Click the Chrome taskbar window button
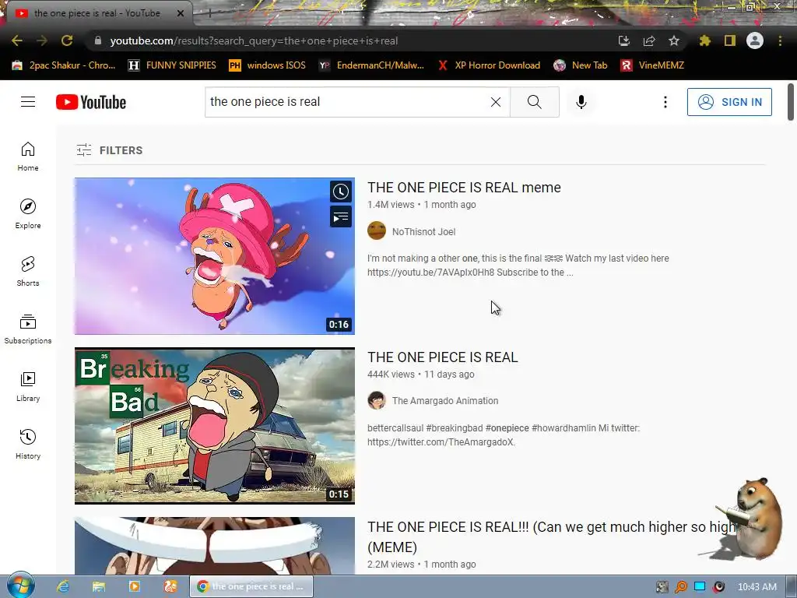Image resolution: width=797 pixels, height=598 pixels. [x=251, y=586]
